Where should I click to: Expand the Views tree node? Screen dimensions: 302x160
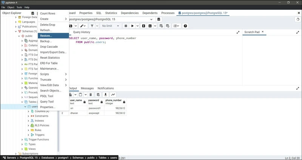22,149
